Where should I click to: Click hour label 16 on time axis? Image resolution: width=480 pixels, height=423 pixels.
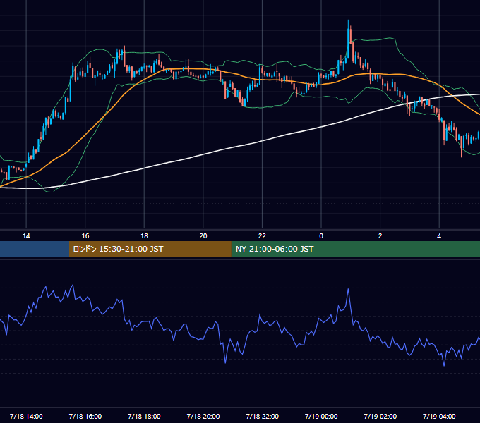(x=85, y=236)
